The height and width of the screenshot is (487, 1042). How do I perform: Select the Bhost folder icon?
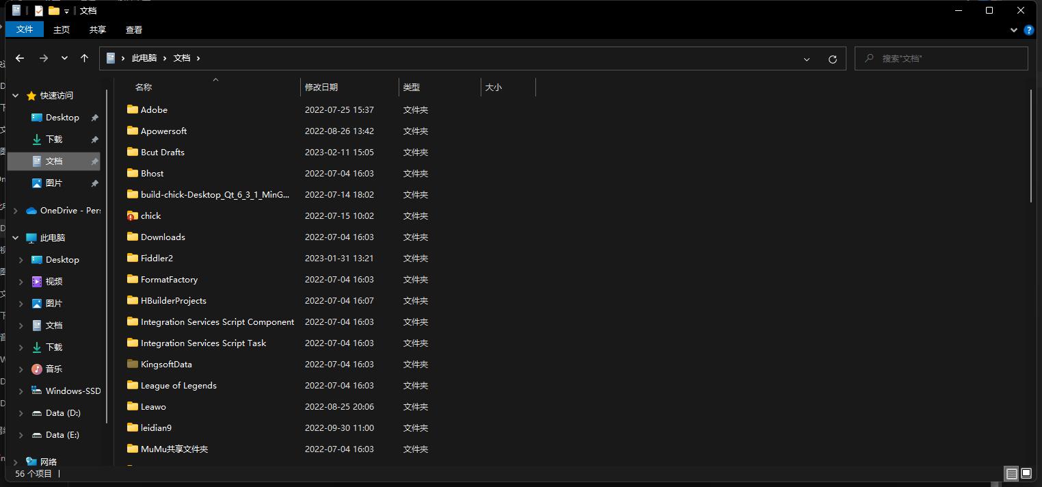[133, 173]
